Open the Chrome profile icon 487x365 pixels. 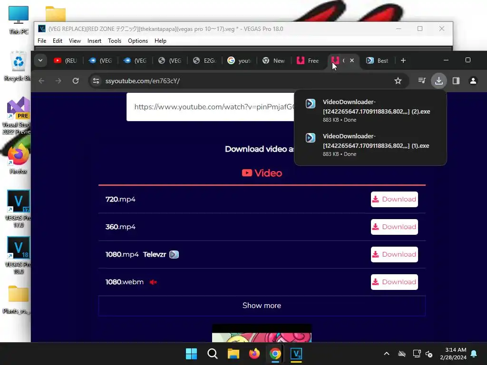click(473, 81)
